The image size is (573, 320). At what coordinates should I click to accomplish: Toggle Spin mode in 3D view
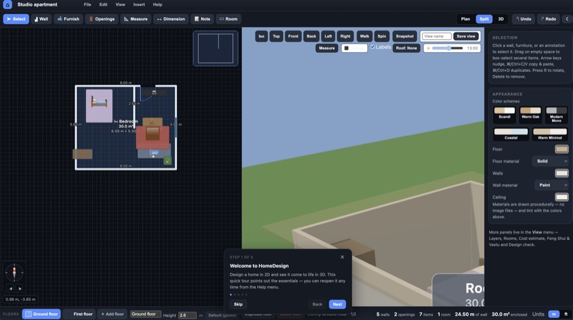381,36
